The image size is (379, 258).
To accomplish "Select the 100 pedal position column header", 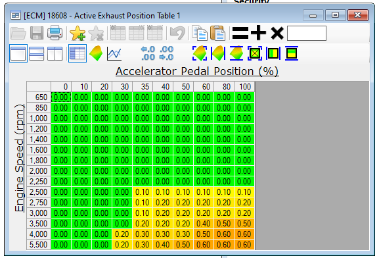I will click(x=244, y=87).
